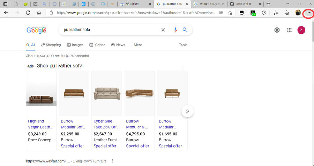Viewport: 314px width, 166px height.
Task: Open the Collections panel
Action: coord(286,13)
